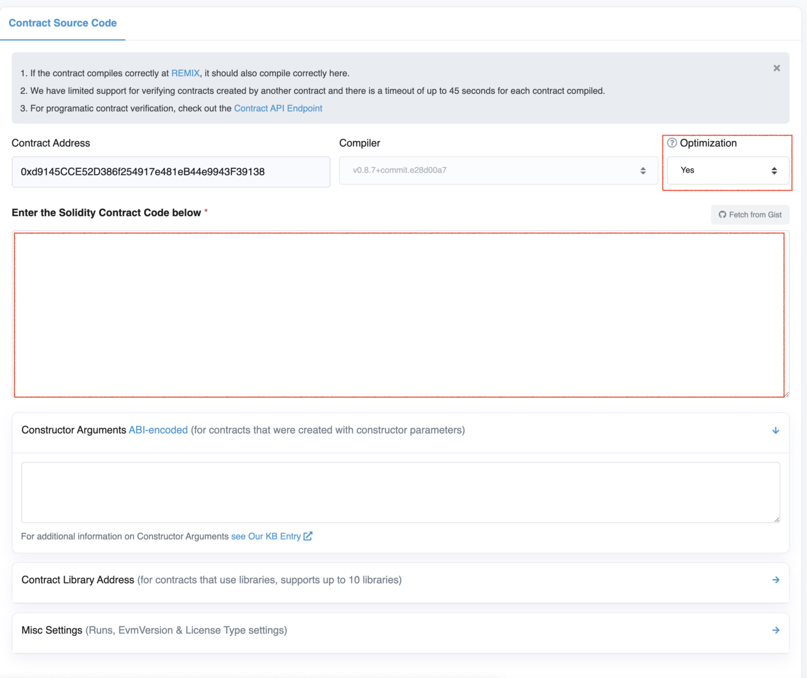This screenshot has width=807, height=678.
Task: Open the Optimization Yes dropdown
Action: point(728,171)
